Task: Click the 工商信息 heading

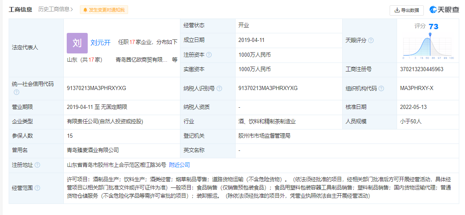Action: click(20, 9)
